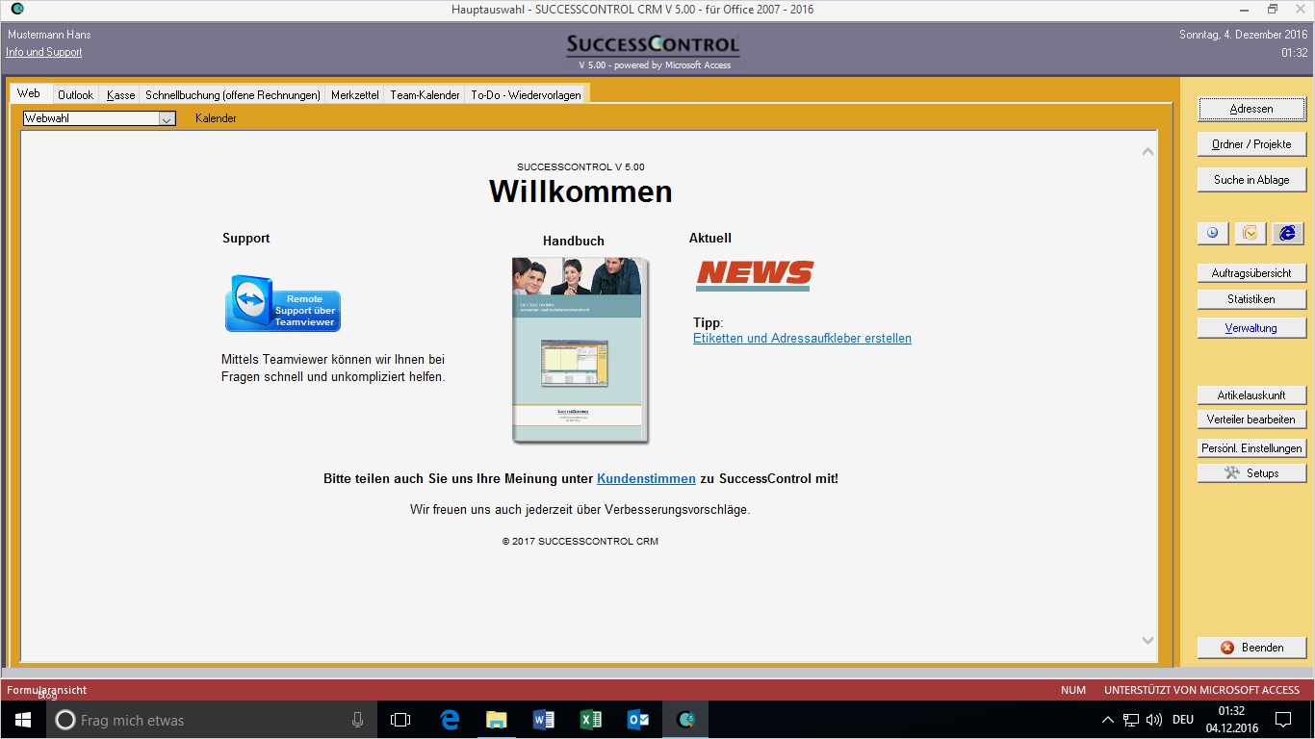
Task: Switch to Schnellbuchung (offene Rechnungen) tab
Action: pos(233,94)
